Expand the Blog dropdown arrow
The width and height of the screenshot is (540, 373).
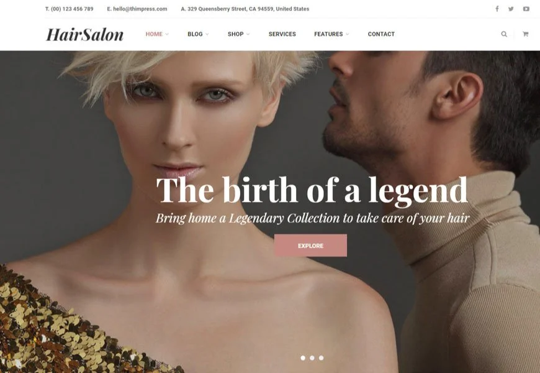click(x=207, y=34)
